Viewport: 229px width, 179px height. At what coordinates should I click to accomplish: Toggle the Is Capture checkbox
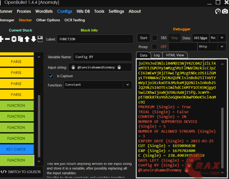point(51,76)
